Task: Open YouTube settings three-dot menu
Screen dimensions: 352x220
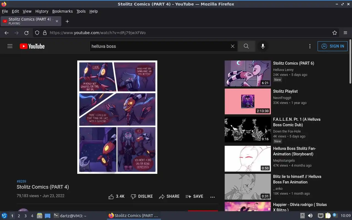Action: (310, 46)
